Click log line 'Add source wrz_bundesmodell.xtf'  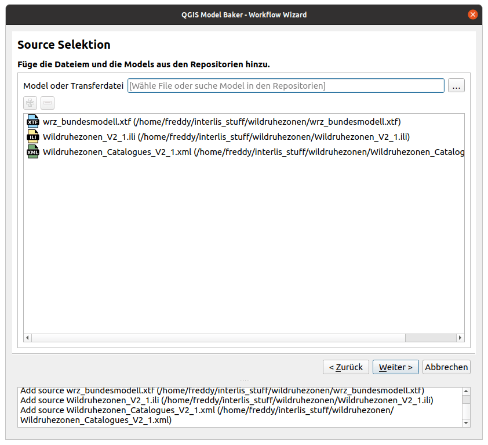[x=222, y=391]
